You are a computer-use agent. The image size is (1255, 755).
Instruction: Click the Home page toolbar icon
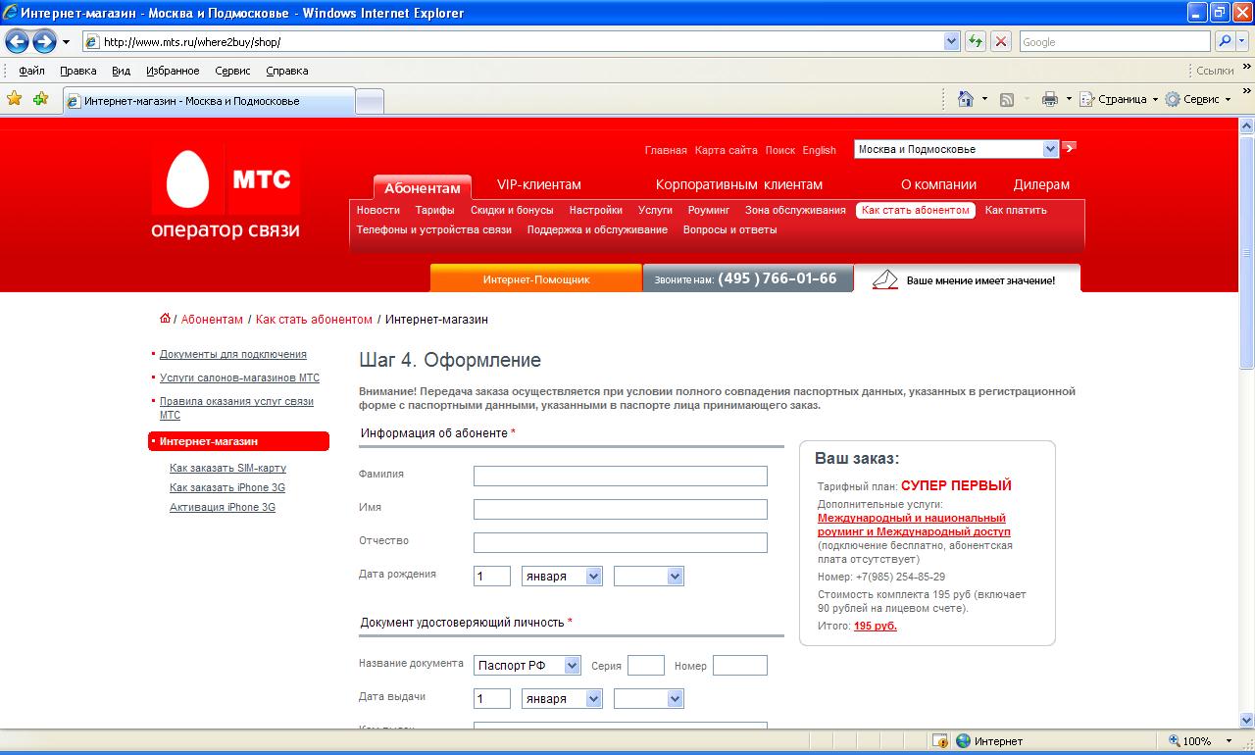(x=966, y=99)
